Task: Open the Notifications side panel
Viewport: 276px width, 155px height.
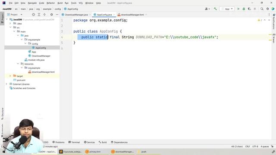Action: (x=274, y=22)
